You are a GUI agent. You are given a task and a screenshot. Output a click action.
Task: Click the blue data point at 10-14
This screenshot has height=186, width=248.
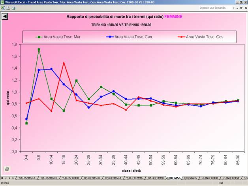[51, 69]
